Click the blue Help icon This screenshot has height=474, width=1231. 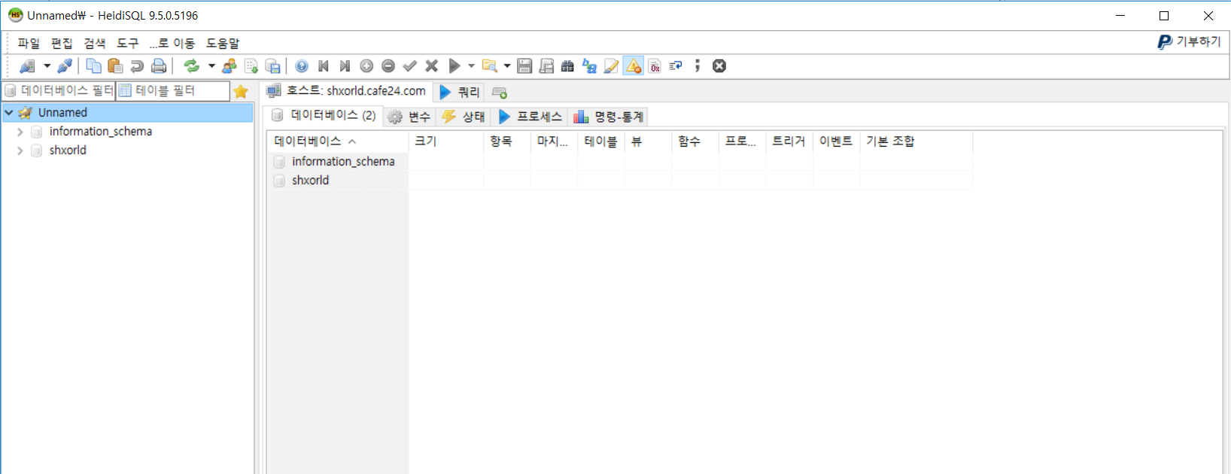[302, 66]
